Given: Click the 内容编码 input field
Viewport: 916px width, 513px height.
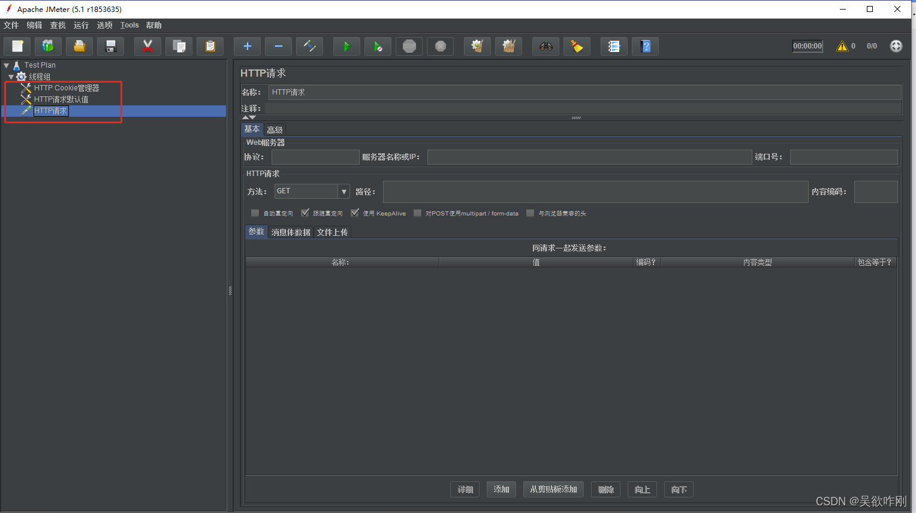Looking at the screenshot, I should point(876,192).
